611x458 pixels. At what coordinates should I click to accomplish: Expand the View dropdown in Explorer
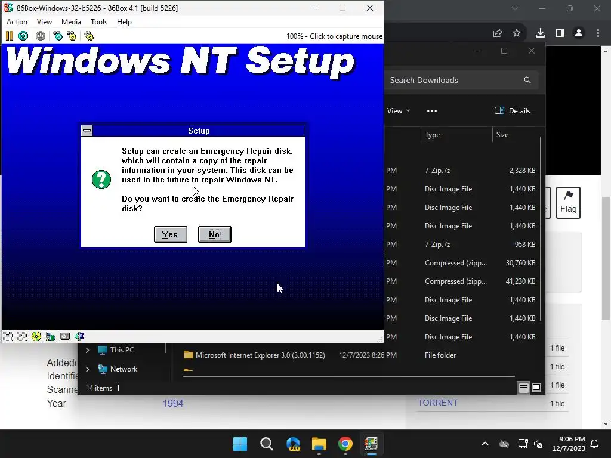(398, 110)
